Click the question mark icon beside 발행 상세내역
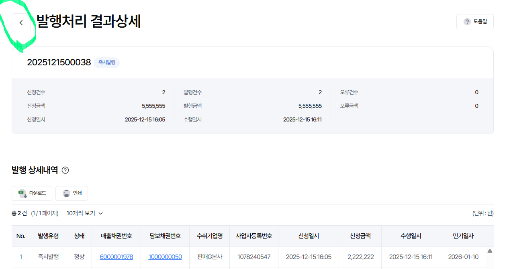Image resolution: width=509 pixels, height=269 pixels. point(65,170)
